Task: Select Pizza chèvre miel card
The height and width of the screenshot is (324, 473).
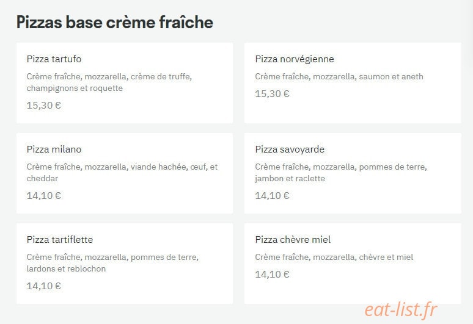Action: point(353,264)
